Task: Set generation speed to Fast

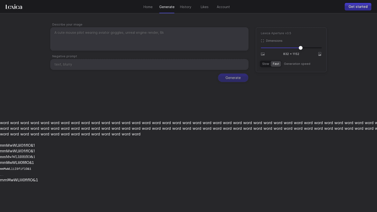Action: (x=276, y=64)
